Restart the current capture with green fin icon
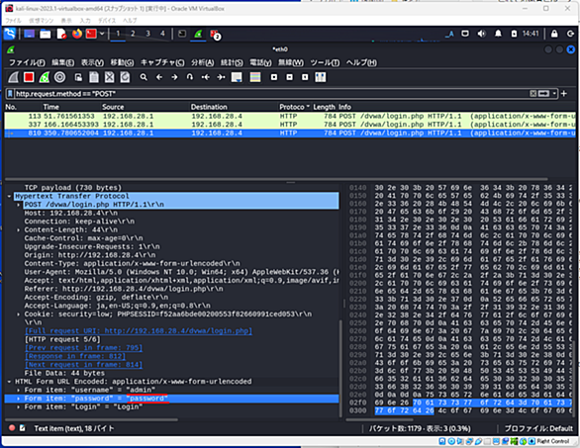 pos(44,77)
